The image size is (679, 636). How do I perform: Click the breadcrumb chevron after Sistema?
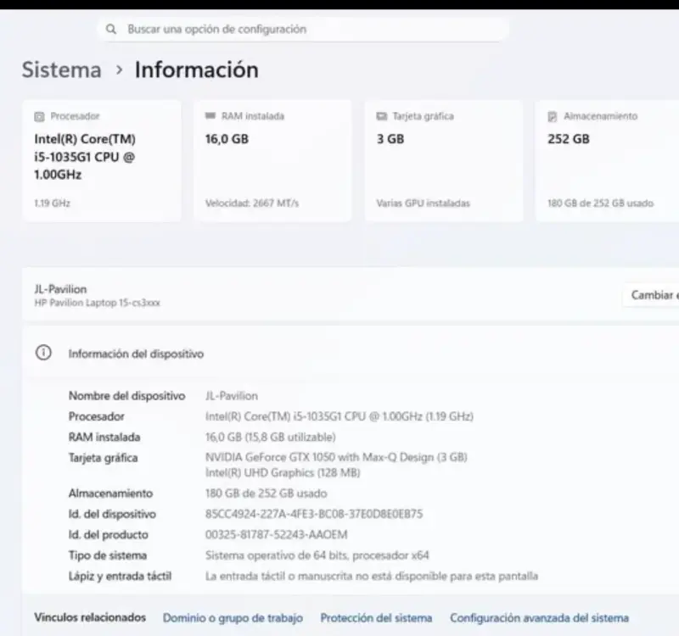(x=120, y=70)
